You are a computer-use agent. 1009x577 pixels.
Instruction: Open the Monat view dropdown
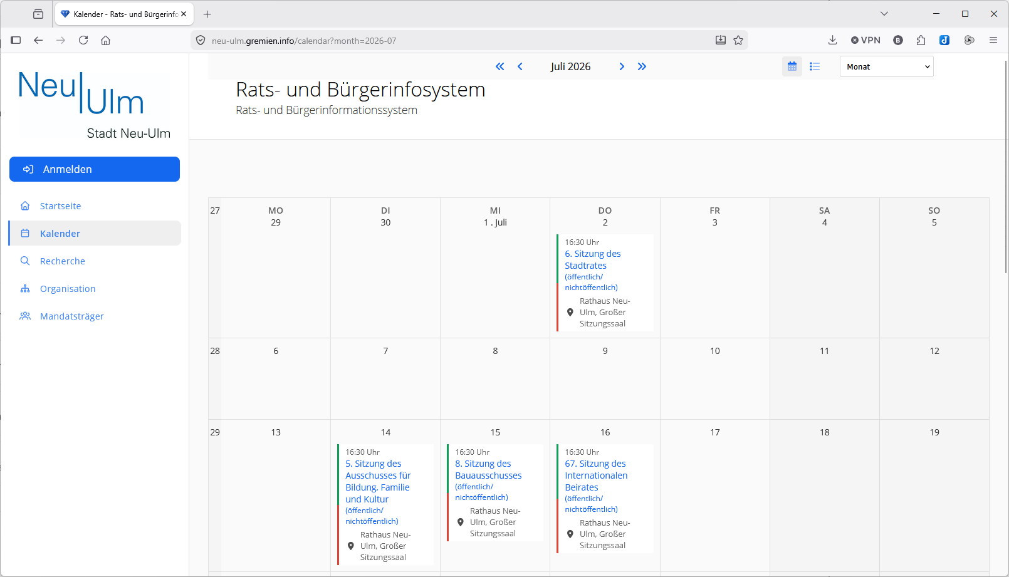pos(886,66)
